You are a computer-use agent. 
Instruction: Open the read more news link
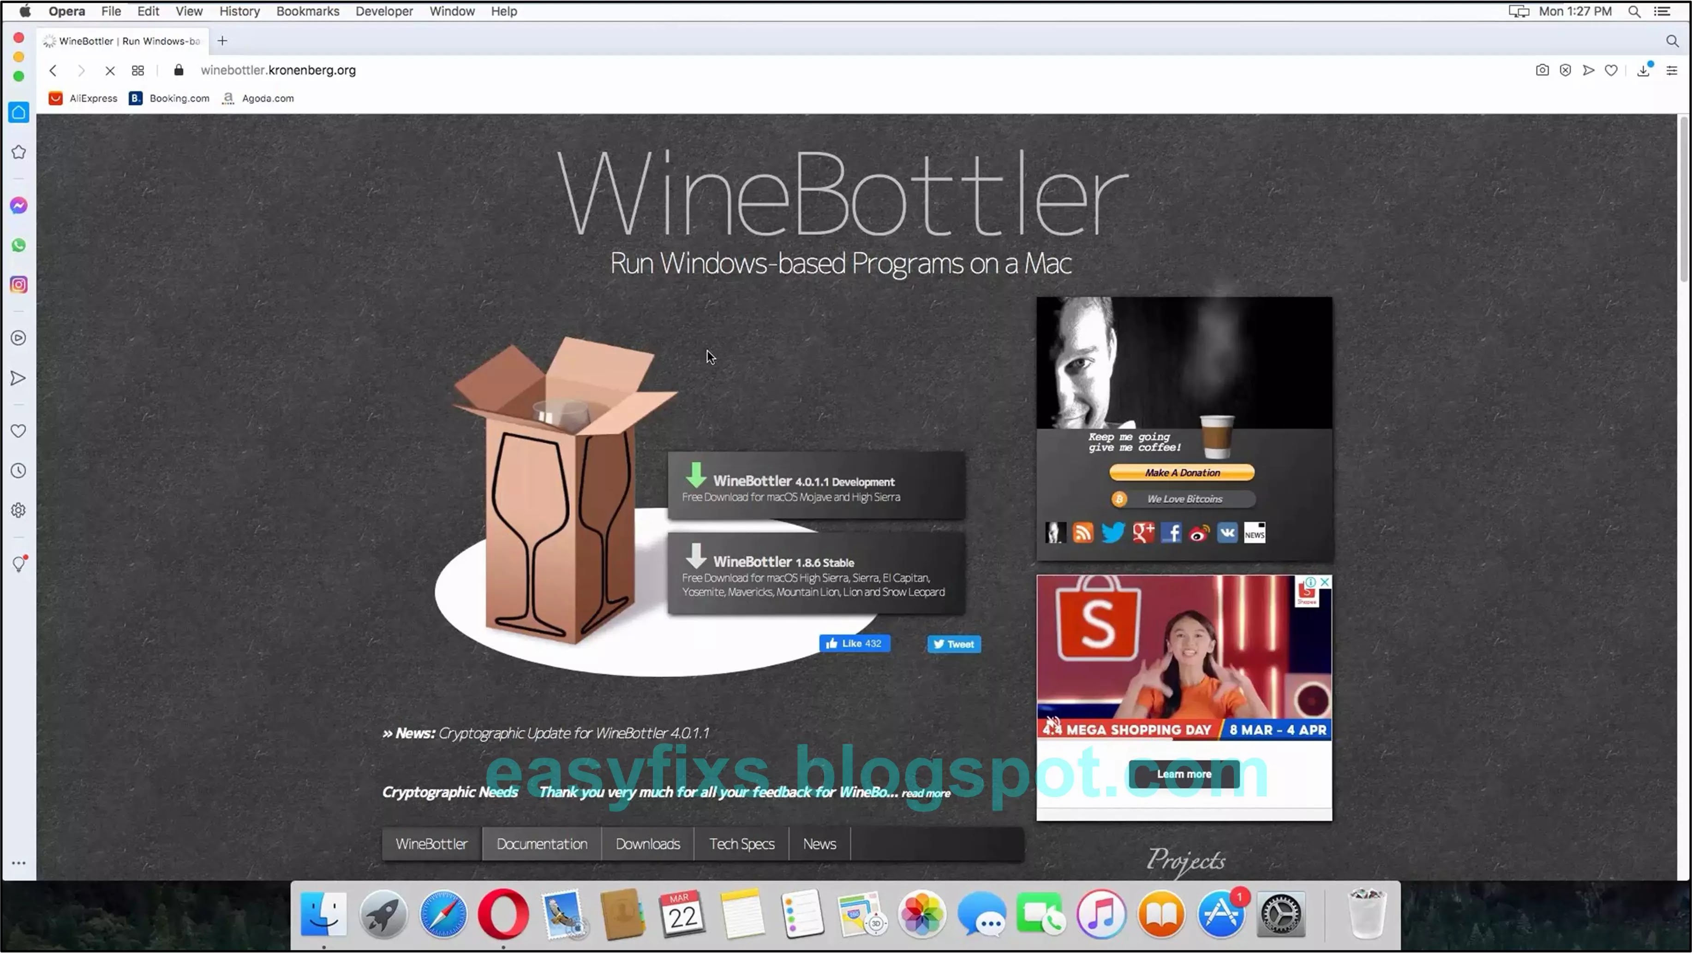(926, 793)
